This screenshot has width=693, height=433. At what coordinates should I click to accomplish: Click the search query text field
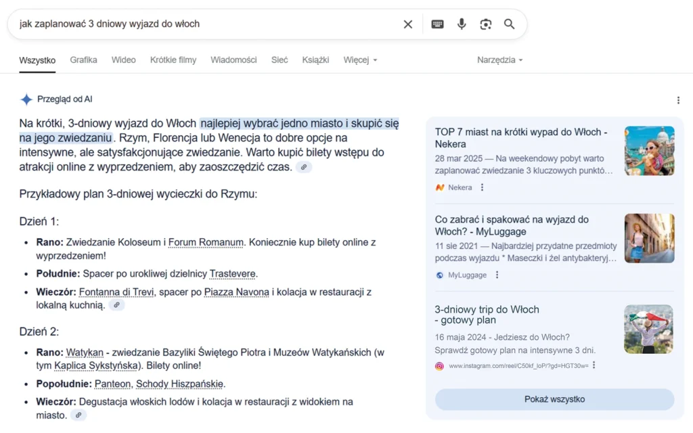(x=203, y=24)
